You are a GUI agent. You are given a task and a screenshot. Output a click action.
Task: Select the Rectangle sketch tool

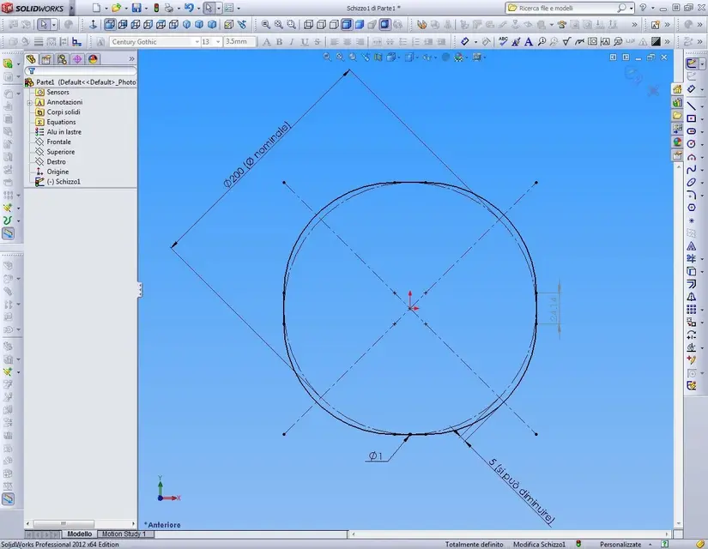pyautogui.click(x=692, y=118)
